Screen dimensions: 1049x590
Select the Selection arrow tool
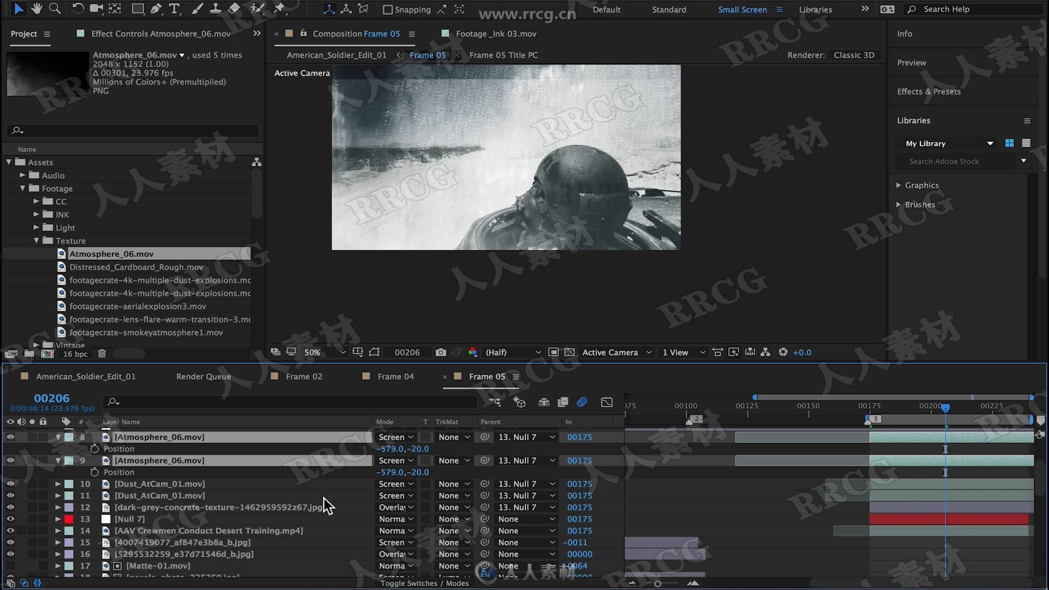pos(18,8)
